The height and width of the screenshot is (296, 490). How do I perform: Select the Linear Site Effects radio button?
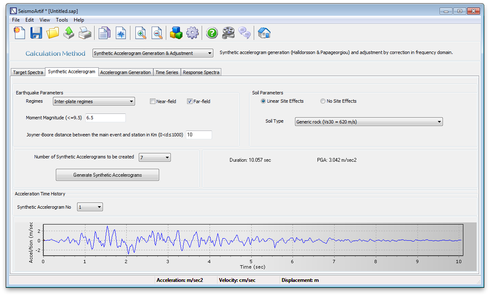[263, 101]
